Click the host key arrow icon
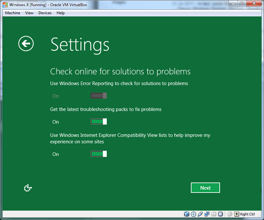 [x=236, y=214]
